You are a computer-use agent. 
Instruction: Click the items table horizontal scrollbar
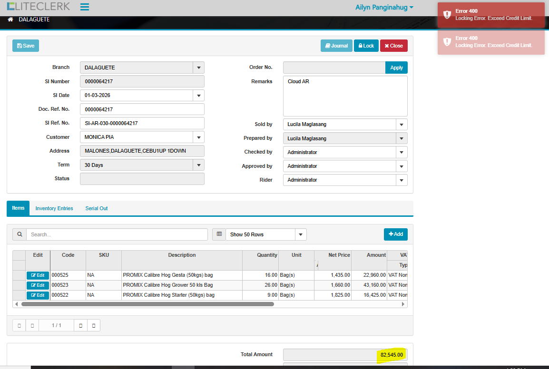tap(147, 304)
